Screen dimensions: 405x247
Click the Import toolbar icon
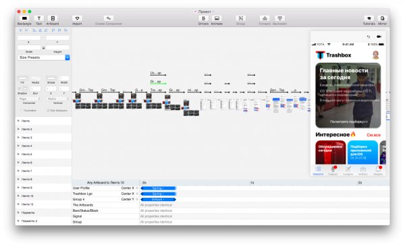tap(77, 18)
